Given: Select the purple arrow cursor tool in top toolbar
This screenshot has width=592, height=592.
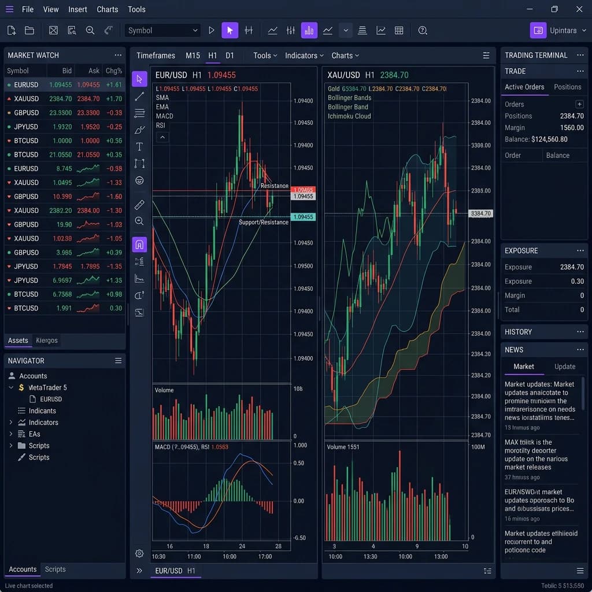Looking at the screenshot, I should [x=230, y=31].
